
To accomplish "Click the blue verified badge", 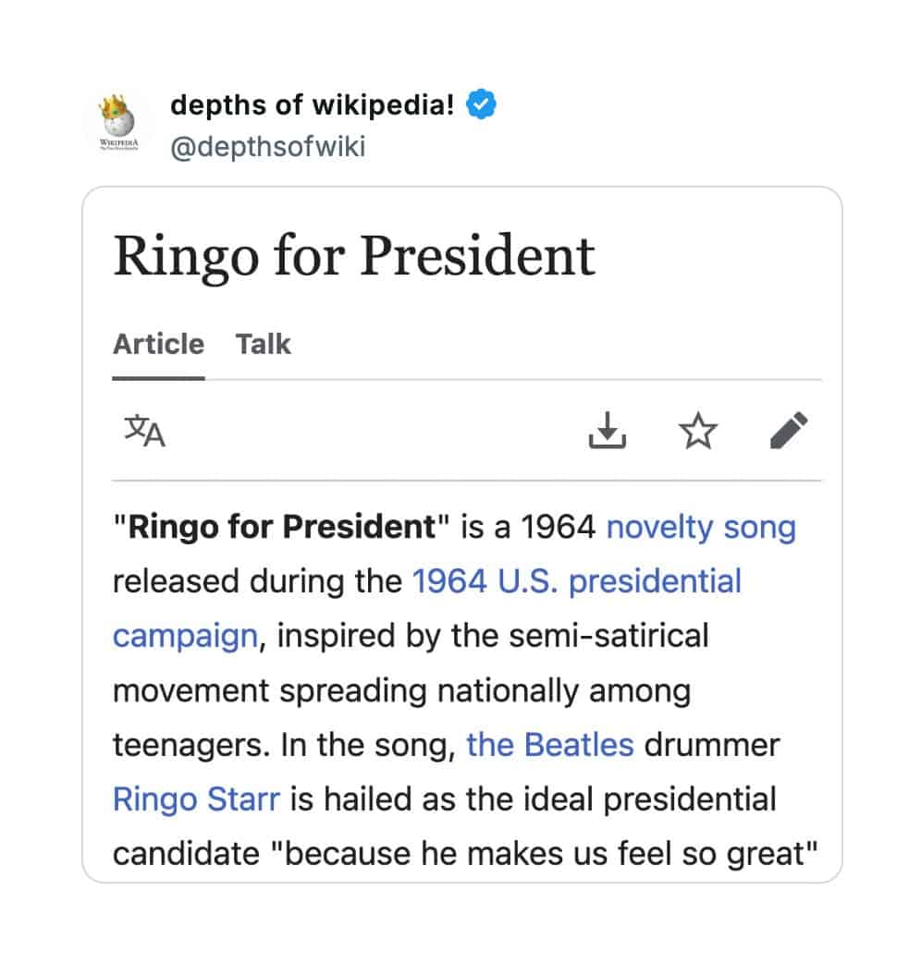I will [x=482, y=105].
